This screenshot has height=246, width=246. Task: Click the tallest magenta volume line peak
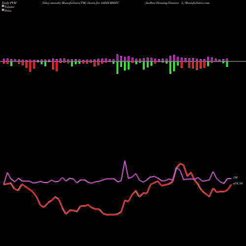coord(125,161)
